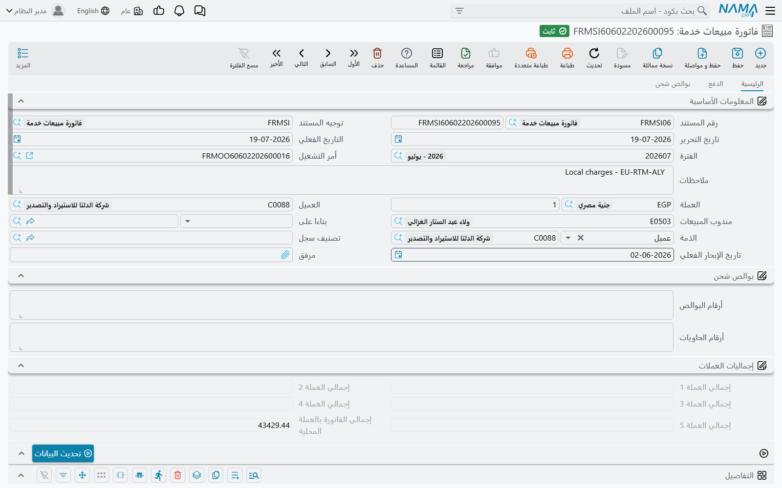The height and width of the screenshot is (488, 782).
Task: Click move arrows icon in details toolbar
Action: (x=82, y=475)
